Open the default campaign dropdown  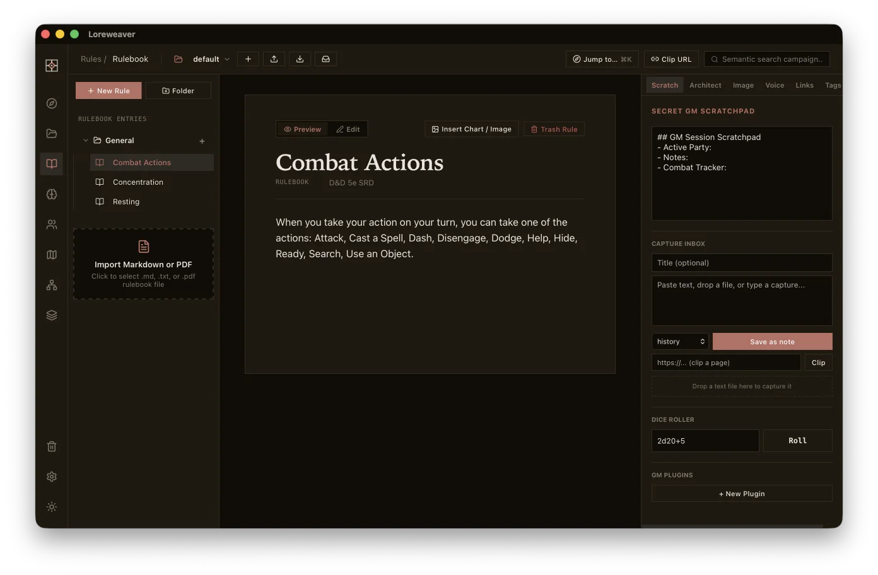click(211, 59)
